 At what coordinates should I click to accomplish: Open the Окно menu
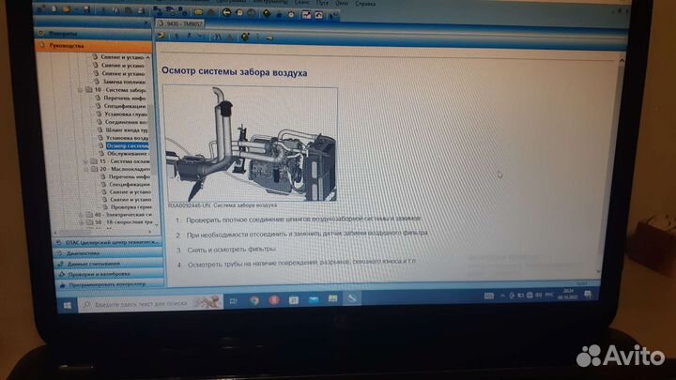pos(342,3)
